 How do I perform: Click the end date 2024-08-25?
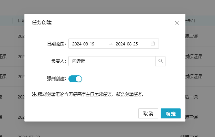[127, 44]
